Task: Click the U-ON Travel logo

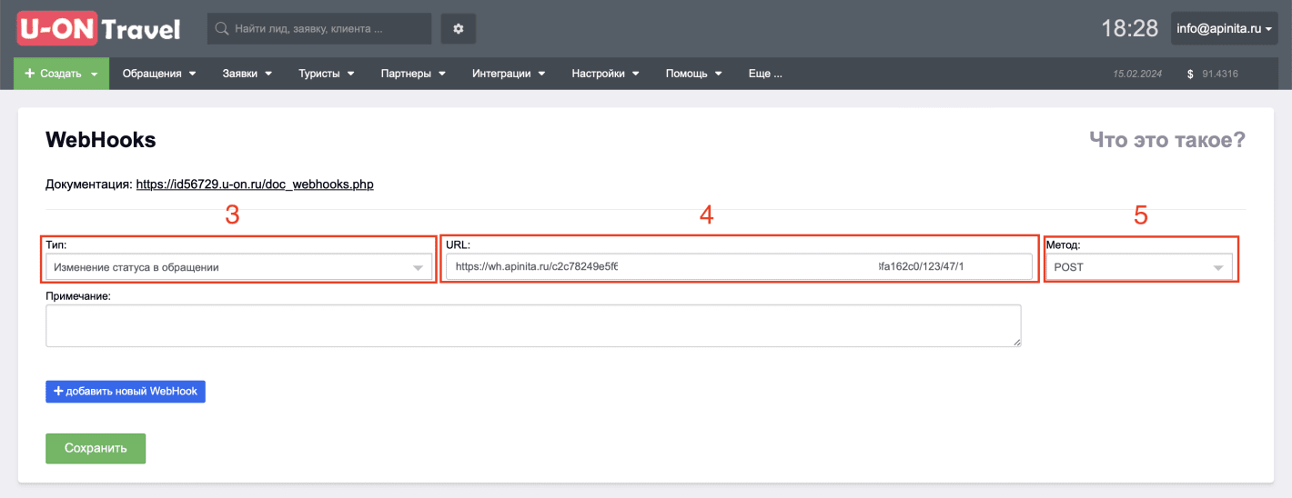Action: (x=99, y=29)
